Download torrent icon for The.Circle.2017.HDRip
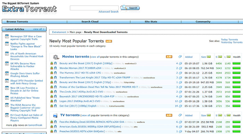Viewport: 243px width, 134px height. (x=52, y=92)
